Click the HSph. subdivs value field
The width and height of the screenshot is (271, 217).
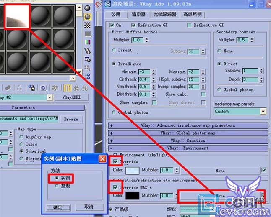193,79
